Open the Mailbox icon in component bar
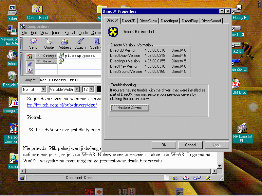The width and height of the screenshot is (262, 196). point(186,178)
